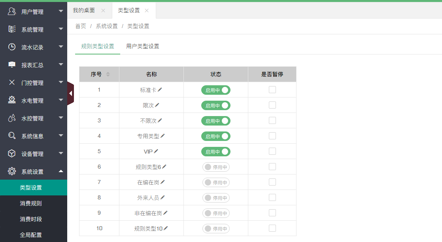The image size is (442, 242).
Task: Expand the 设备管理 menu arrow
Action: [x=60, y=153]
